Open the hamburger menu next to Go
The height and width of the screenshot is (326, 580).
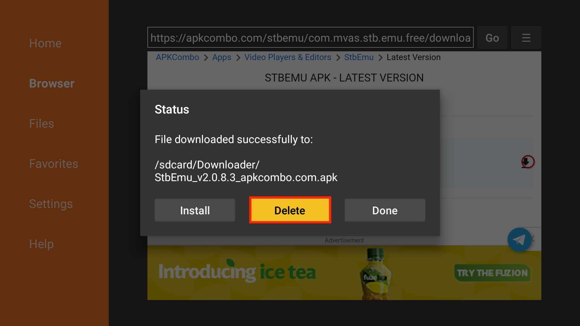pyautogui.click(x=526, y=38)
